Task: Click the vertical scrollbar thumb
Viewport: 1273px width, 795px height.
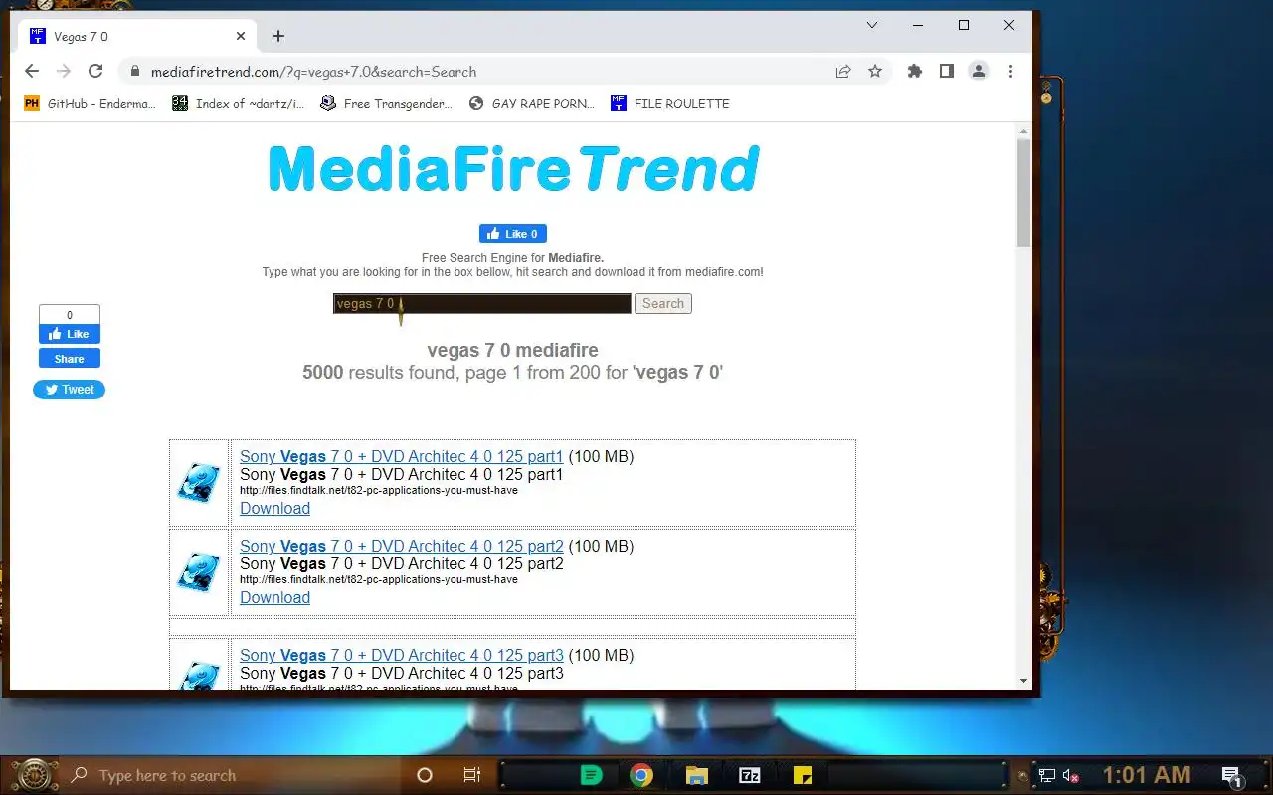Action: (1024, 193)
